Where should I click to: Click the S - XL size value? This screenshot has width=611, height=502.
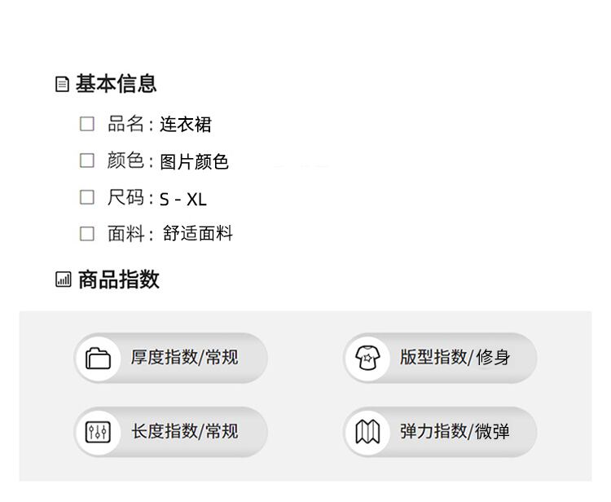(x=182, y=200)
